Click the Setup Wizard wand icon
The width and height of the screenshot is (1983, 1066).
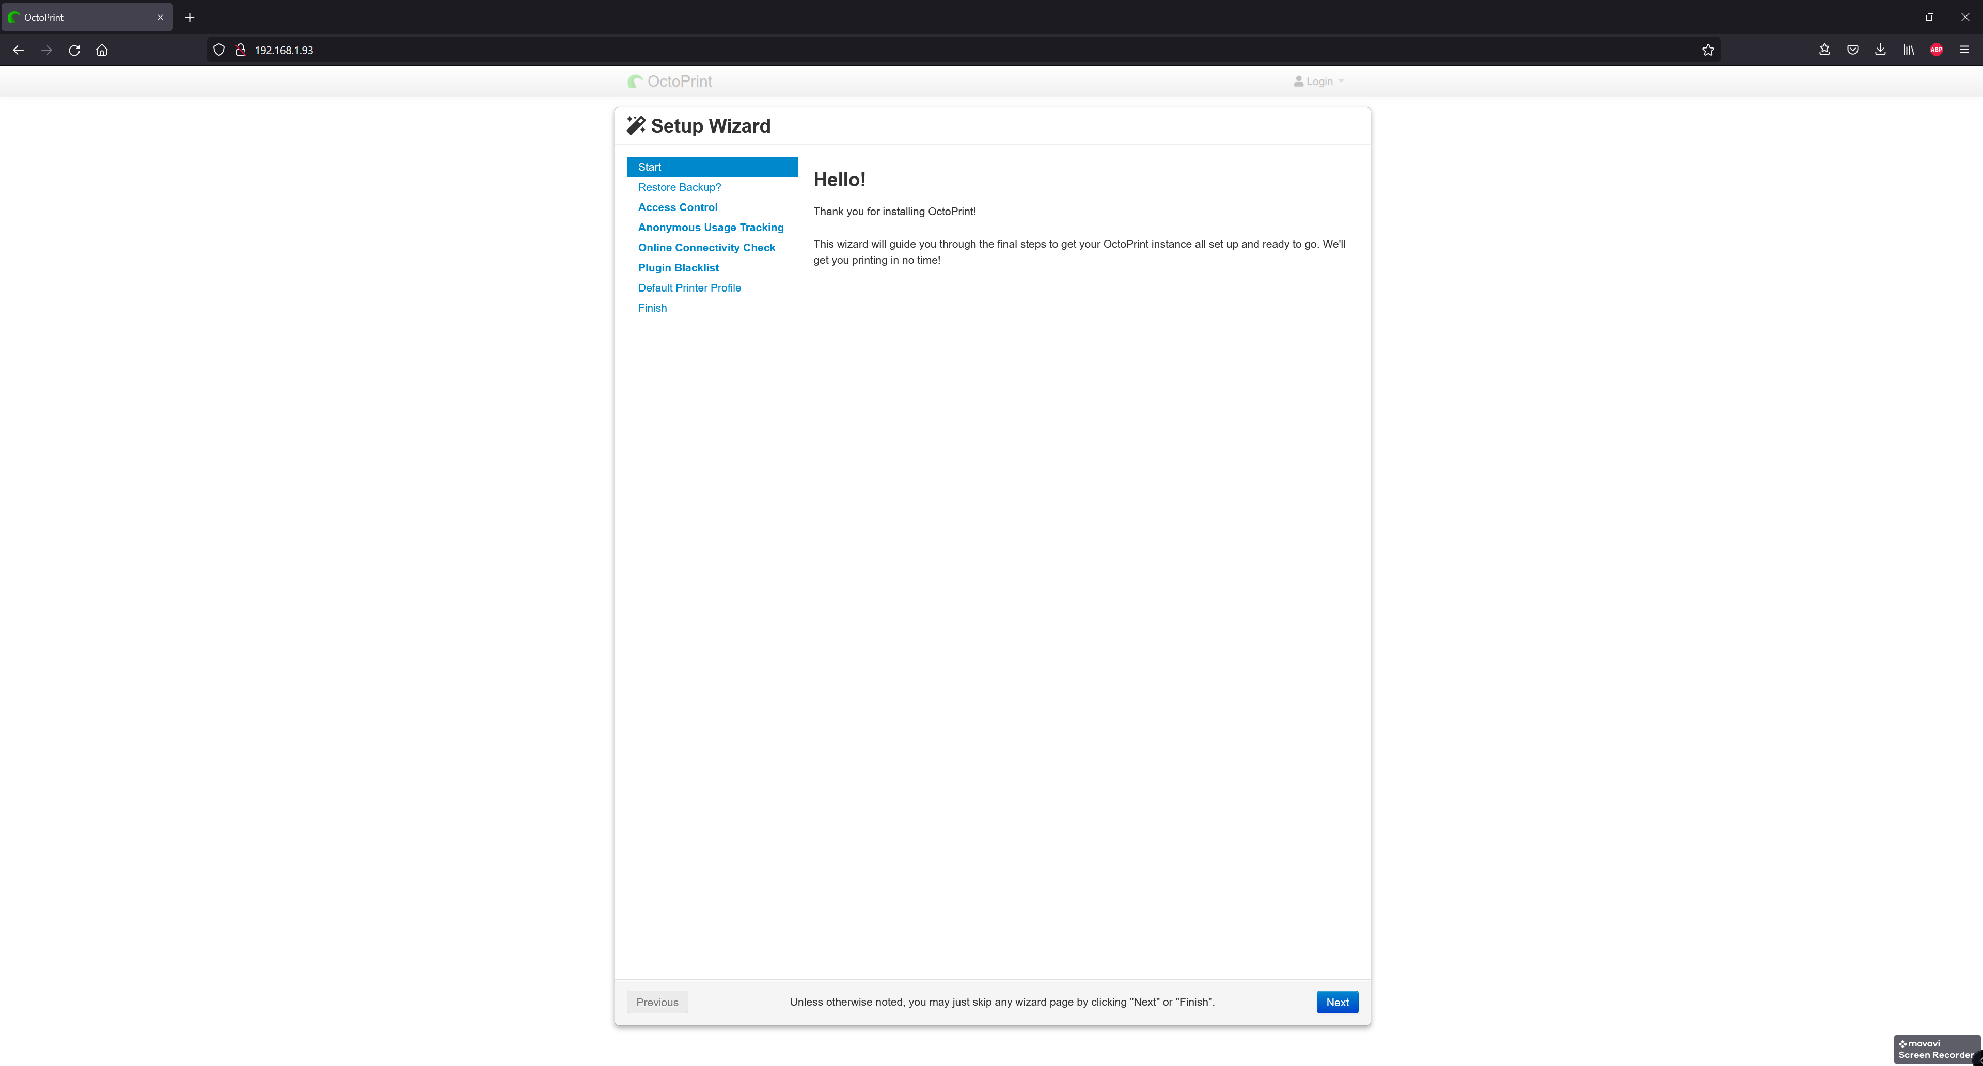click(636, 125)
